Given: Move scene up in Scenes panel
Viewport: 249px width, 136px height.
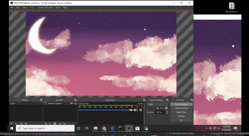Looking at the screenshot, I should point(21,123).
